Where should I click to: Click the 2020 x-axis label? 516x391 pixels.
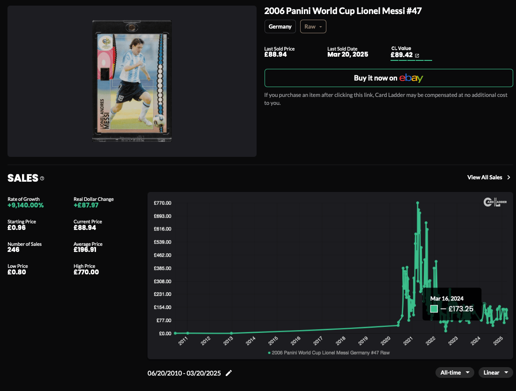coord(385,340)
